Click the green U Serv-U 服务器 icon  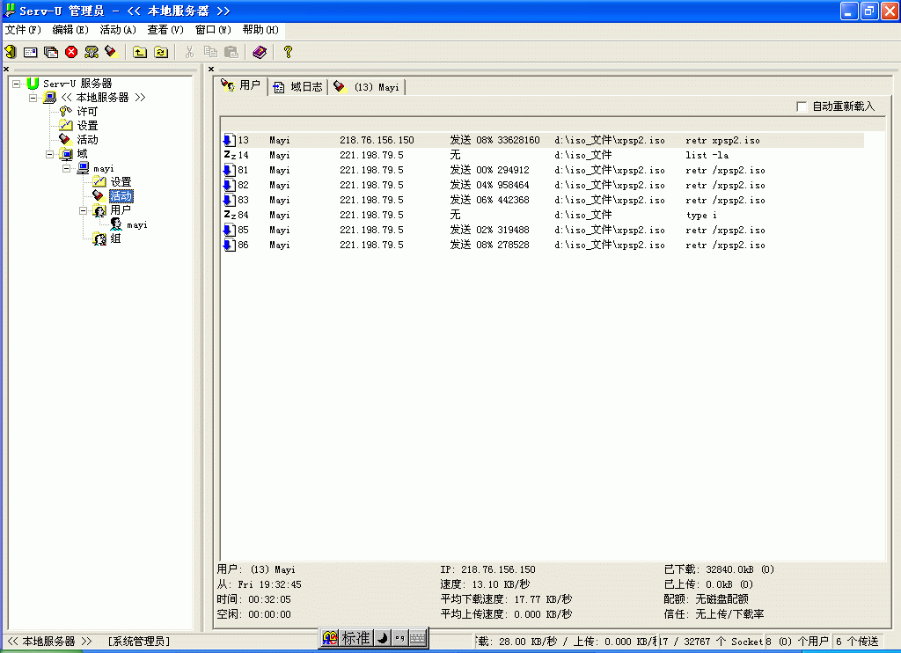33,84
